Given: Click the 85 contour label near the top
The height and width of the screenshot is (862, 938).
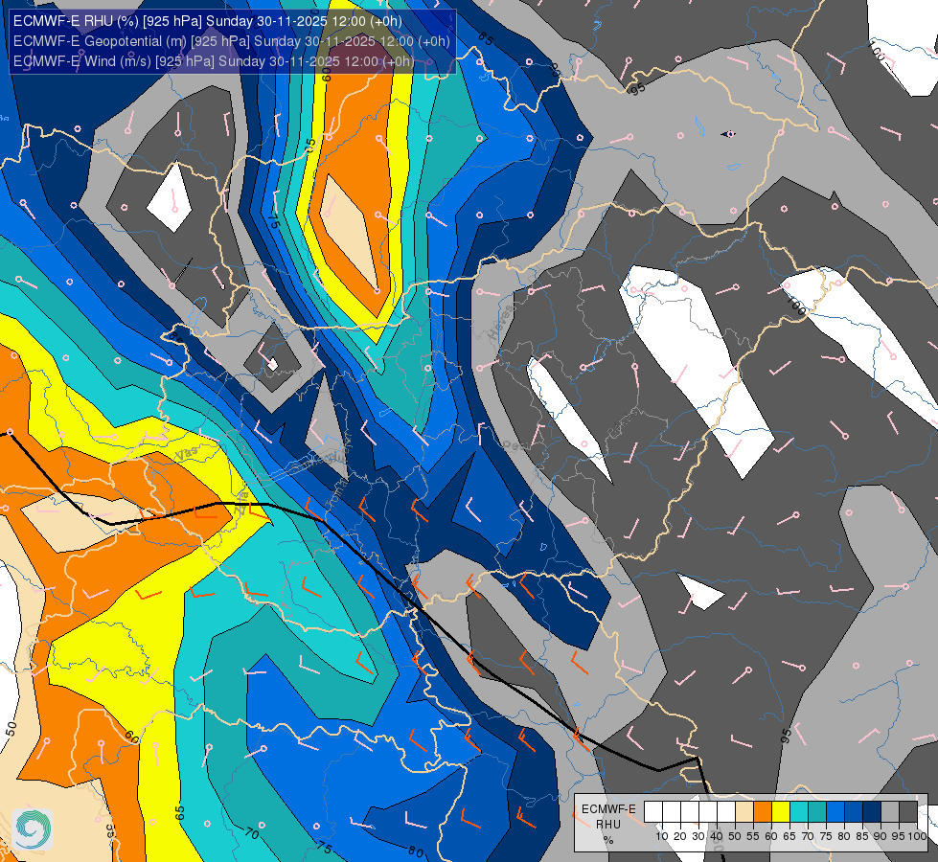Looking at the screenshot, I should [487, 38].
